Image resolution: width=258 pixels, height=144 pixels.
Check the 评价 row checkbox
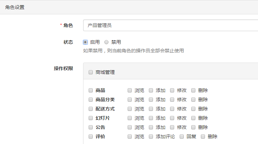91,136
